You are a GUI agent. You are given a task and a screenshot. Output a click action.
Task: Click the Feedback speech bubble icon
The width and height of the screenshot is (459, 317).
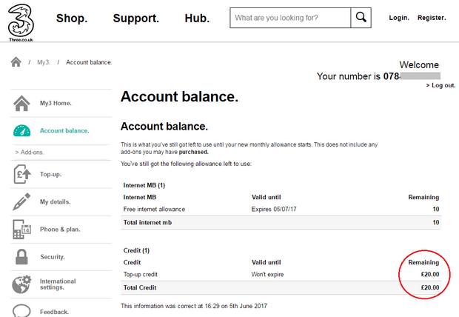pos(21,310)
